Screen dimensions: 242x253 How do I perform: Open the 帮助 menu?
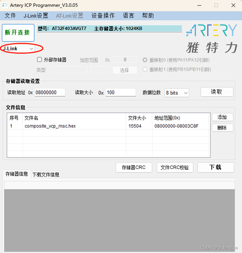[x=148, y=16]
